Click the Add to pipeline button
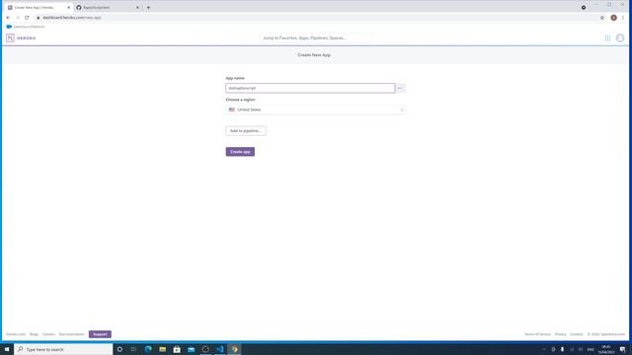 tap(246, 131)
